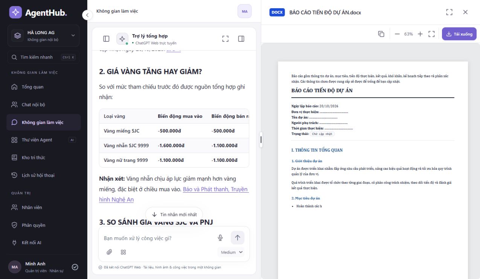
Task: Open Kết nối AI in the sidebar
Action: pyautogui.click(x=44, y=243)
